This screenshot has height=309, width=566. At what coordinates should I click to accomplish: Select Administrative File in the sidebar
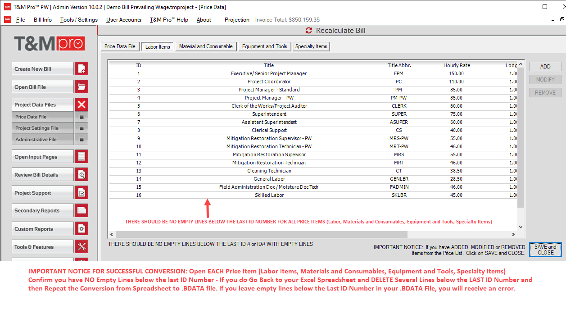click(x=42, y=140)
